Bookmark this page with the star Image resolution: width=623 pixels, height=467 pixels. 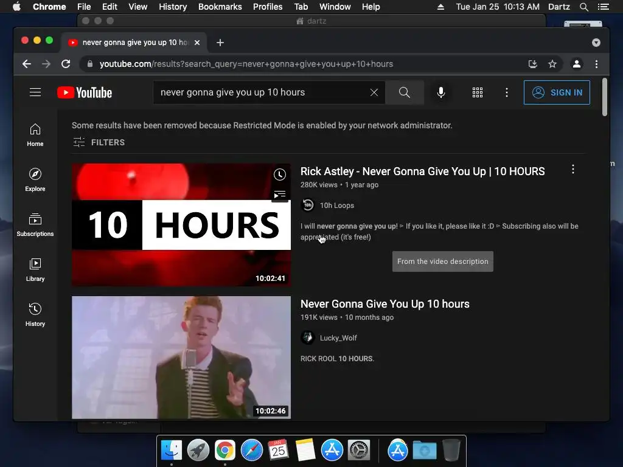click(x=552, y=64)
